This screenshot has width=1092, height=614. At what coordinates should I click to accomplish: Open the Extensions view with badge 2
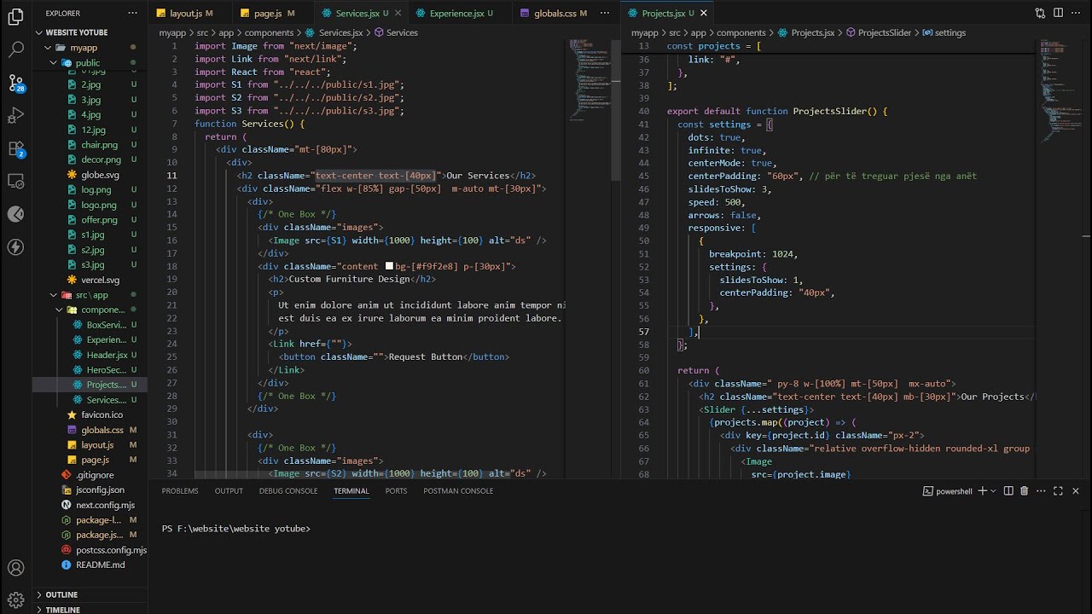16,148
